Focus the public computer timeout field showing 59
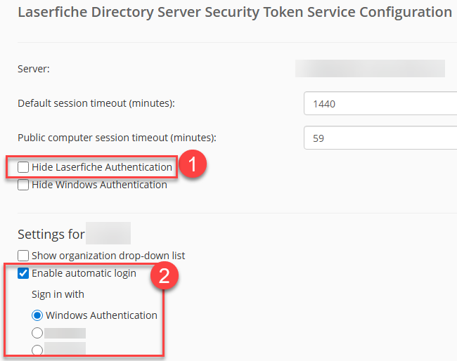Viewport: 457px width, 361px height. [380, 138]
